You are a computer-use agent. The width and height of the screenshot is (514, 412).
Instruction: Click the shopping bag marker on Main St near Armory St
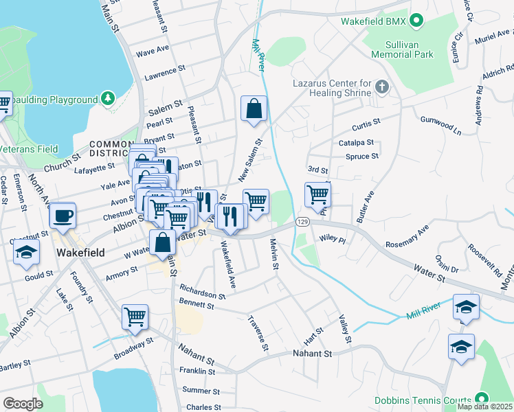click(x=163, y=242)
